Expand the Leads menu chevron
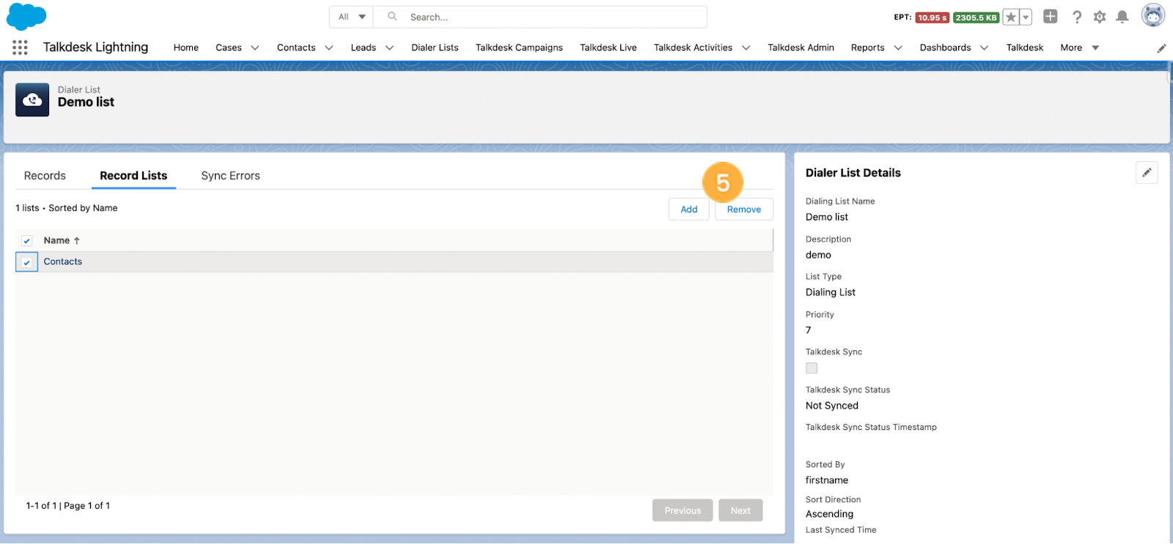1173x544 pixels. click(x=389, y=48)
